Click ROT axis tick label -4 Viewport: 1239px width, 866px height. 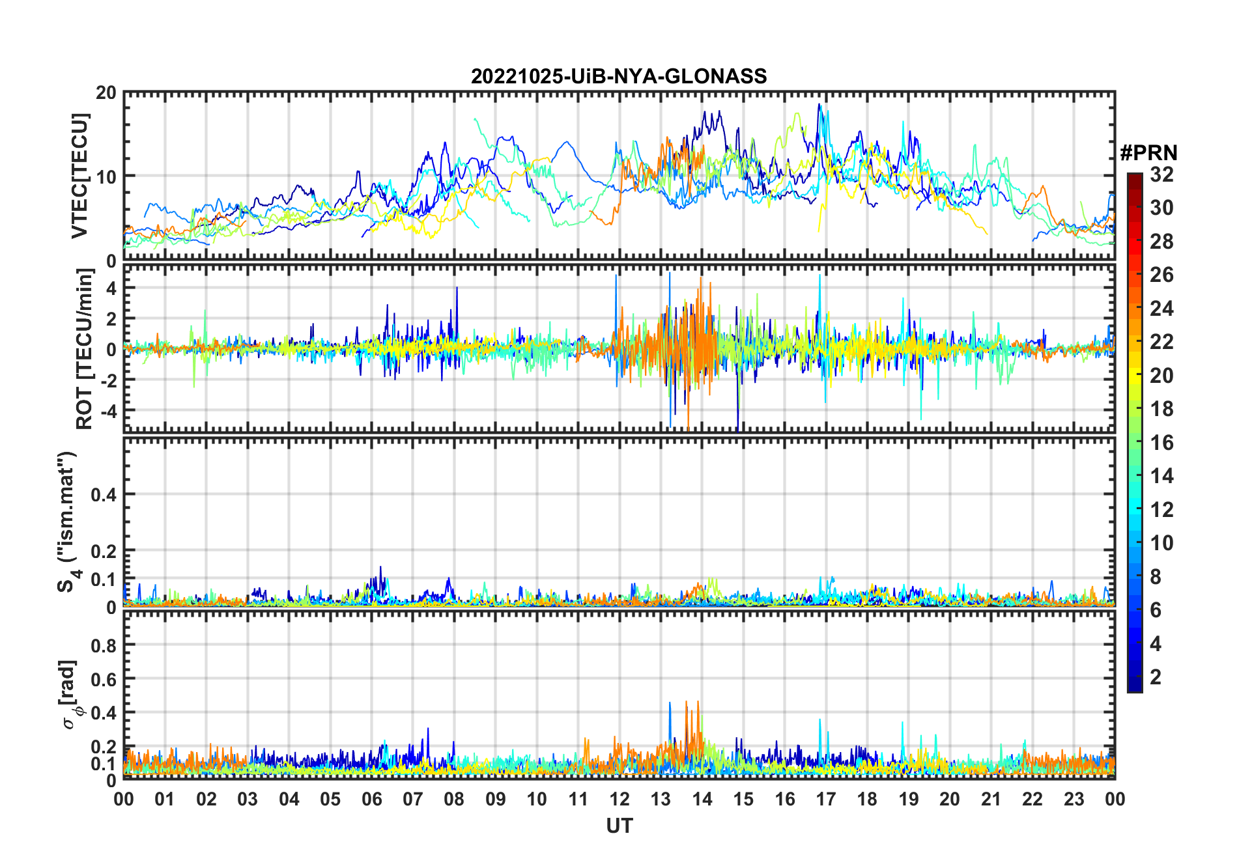click(110, 411)
